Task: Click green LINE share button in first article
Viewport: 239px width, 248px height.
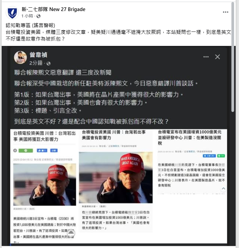Action: [x=26, y=150]
